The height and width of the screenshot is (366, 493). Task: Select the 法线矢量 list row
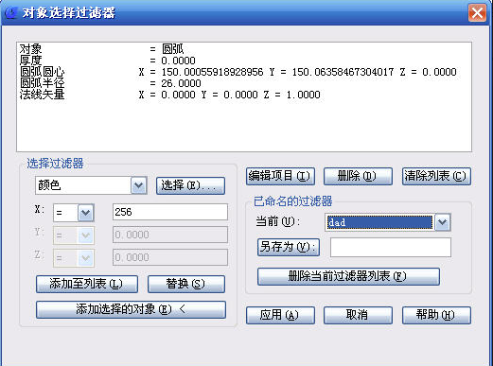(244, 95)
